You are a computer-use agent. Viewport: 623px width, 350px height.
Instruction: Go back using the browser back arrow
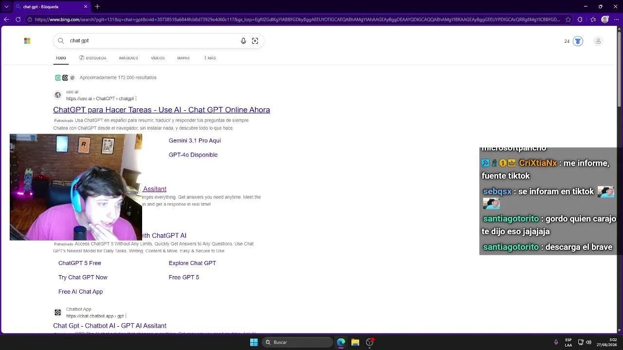[x=6, y=19]
